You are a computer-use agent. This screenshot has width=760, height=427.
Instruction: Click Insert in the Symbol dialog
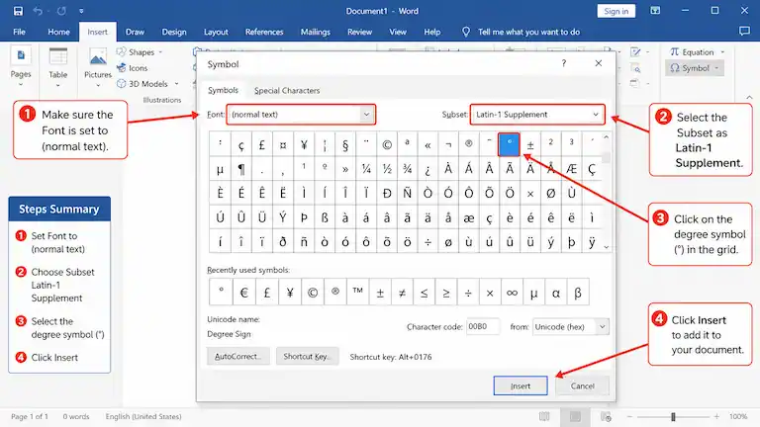click(x=521, y=385)
